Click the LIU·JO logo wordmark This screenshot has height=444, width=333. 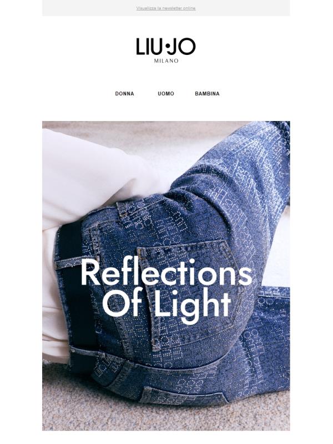tap(165, 47)
